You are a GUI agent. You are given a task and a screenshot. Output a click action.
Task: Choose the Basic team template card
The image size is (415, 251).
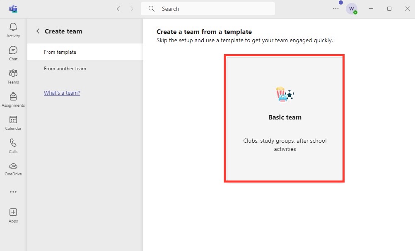285,119
